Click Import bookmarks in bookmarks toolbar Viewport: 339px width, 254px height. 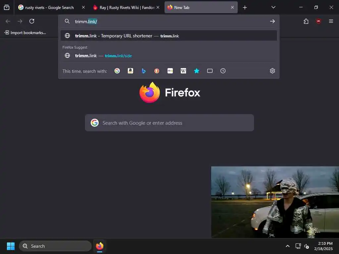click(25, 33)
